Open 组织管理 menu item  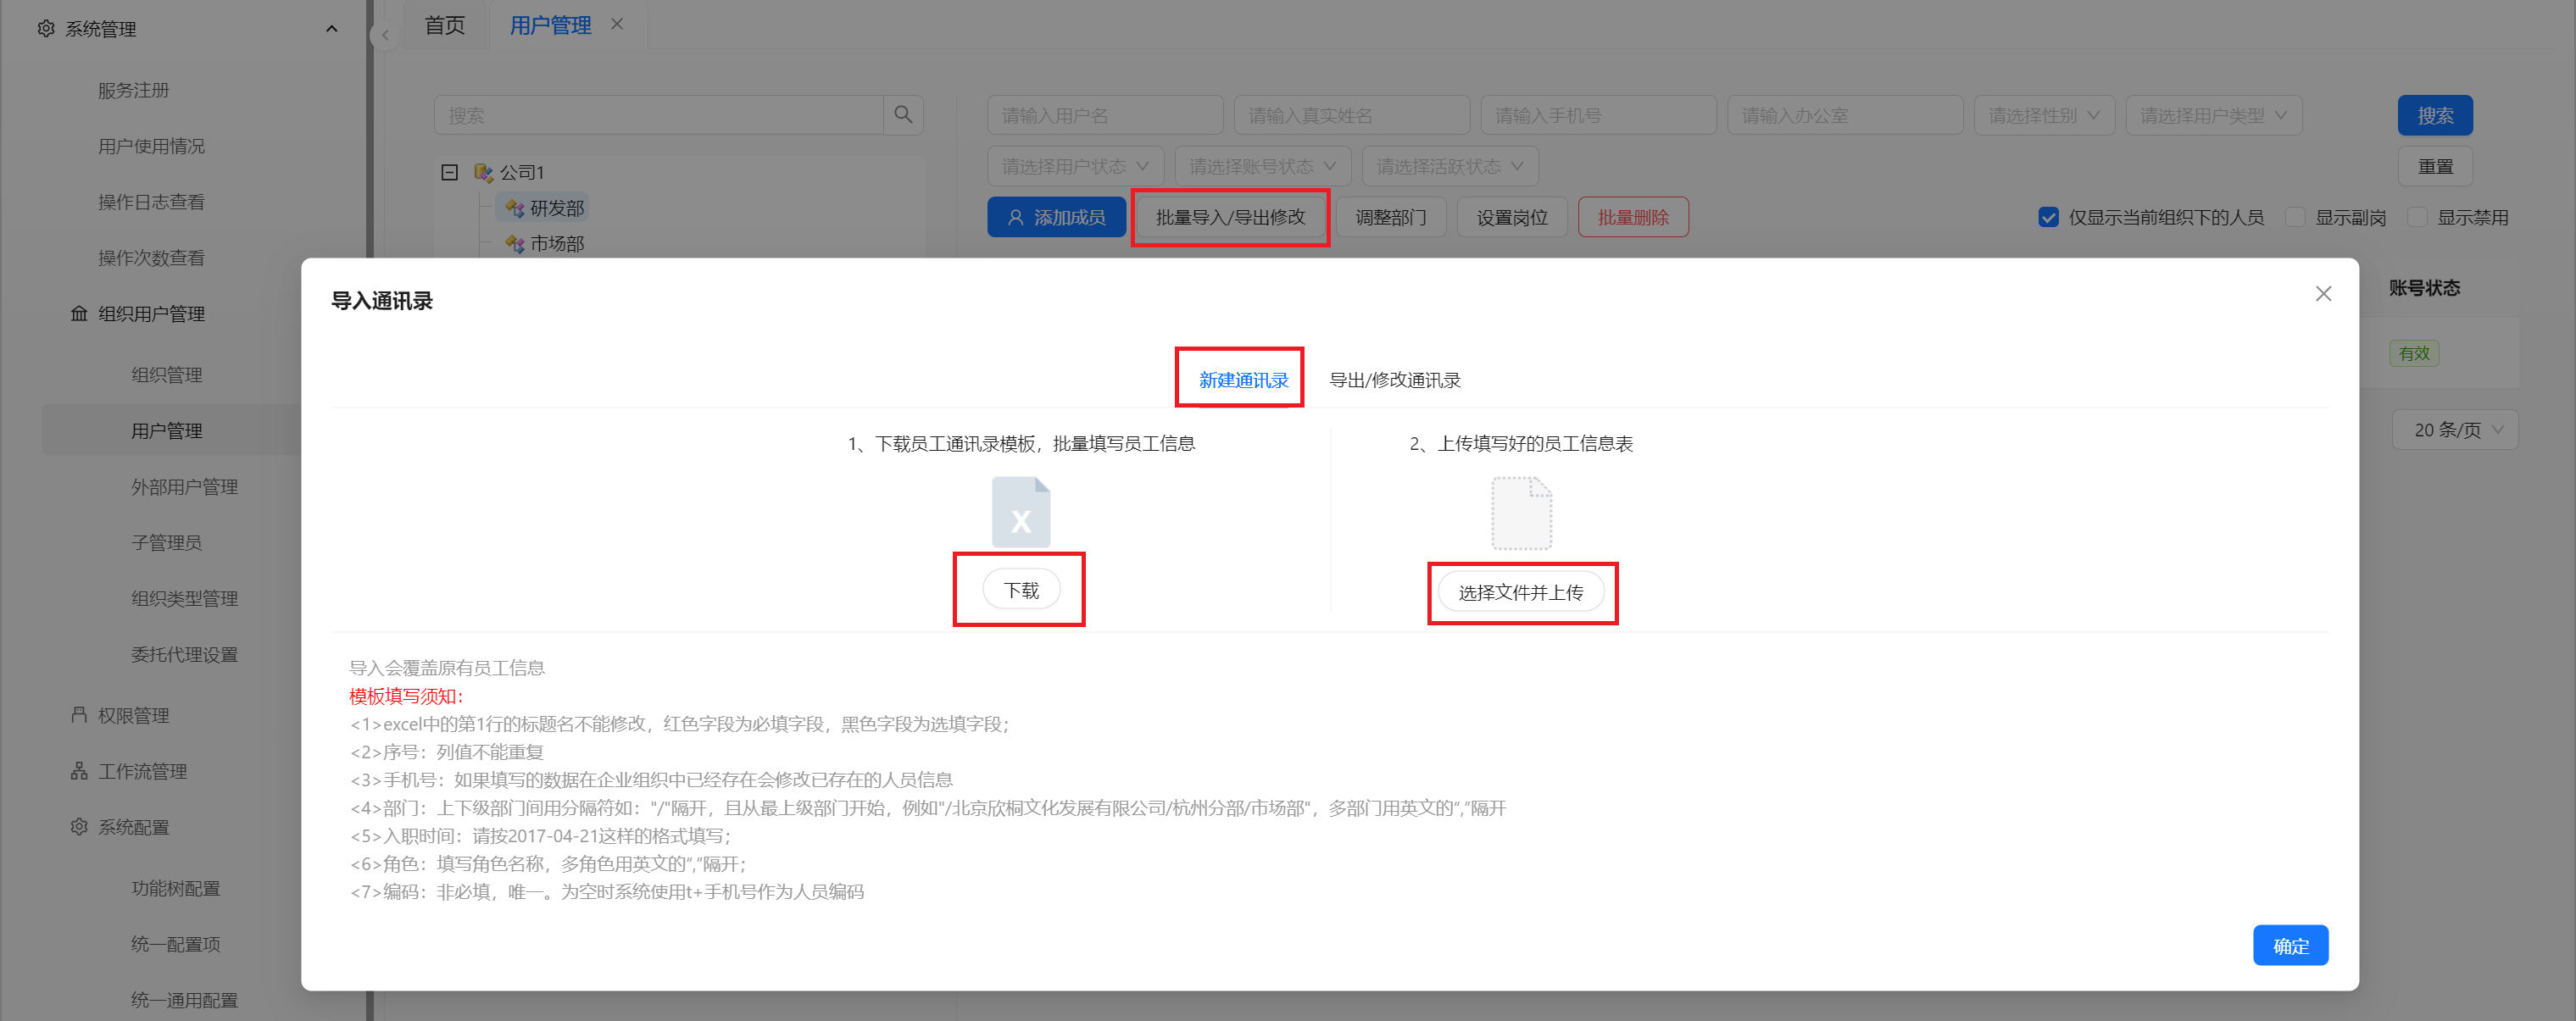click(167, 375)
